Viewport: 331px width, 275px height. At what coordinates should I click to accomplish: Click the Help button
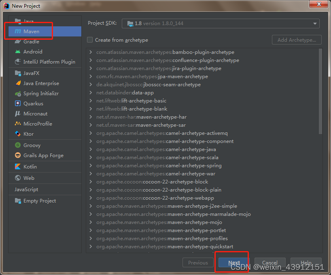[306, 262]
